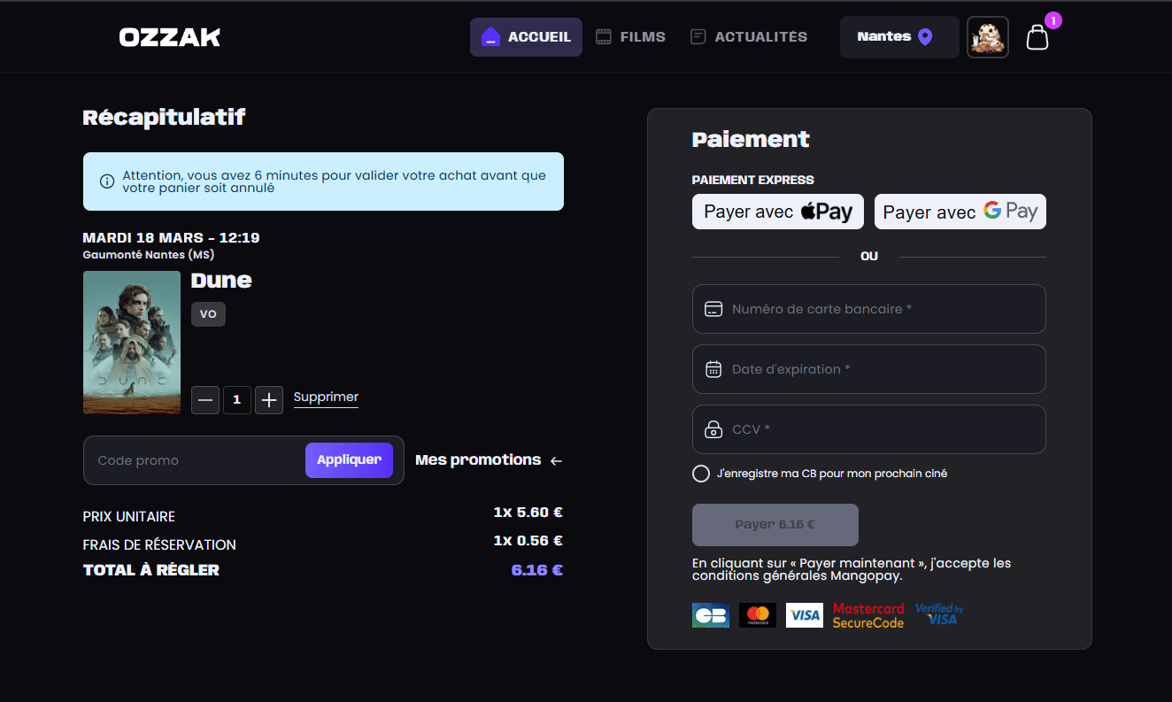Focus the CCV field

click(869, 429)
